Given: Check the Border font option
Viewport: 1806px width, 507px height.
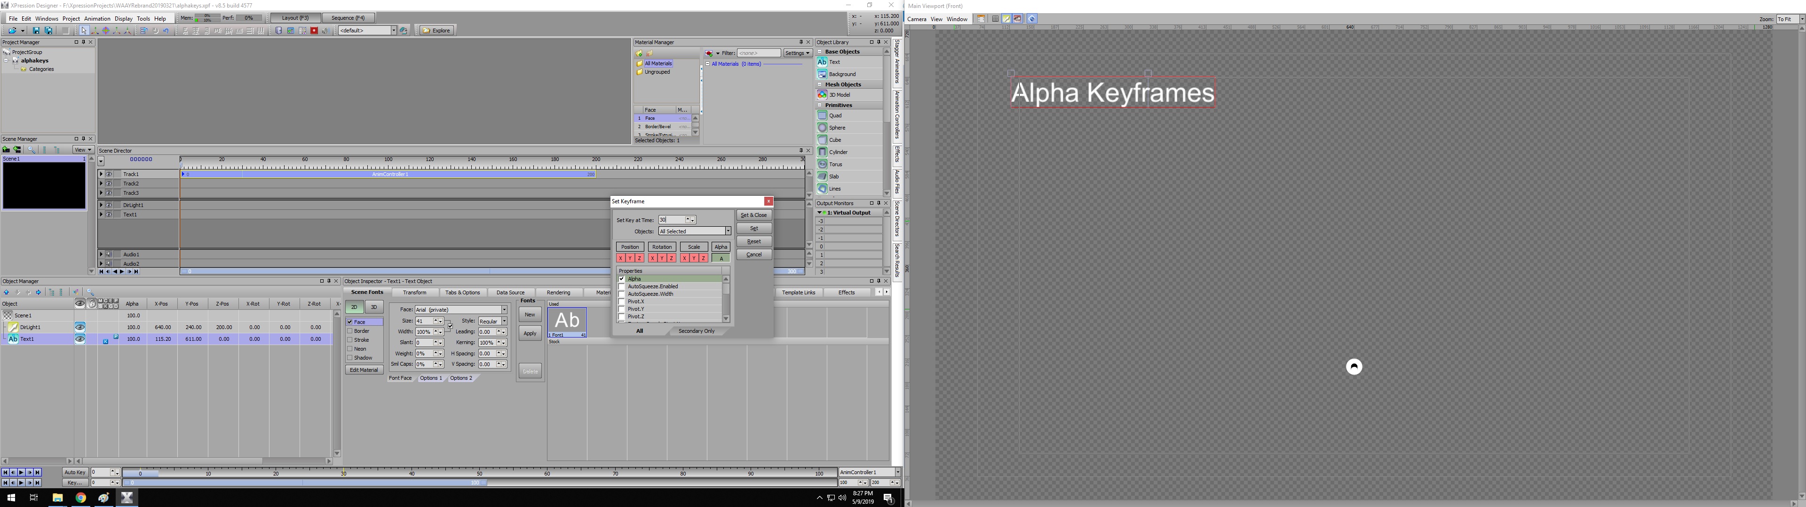Looking at the screenshot, I should tap(350, 330).
